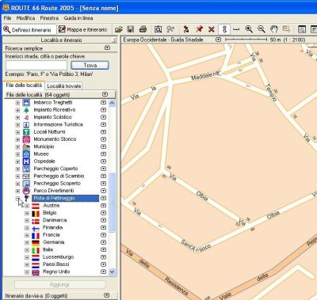The width and height of the screenshot is (317, 300).
Task: Select the zoom out magnifier tool
Action: pos(262,29)
